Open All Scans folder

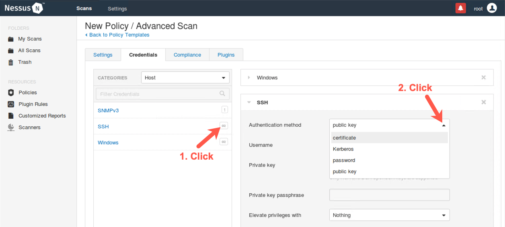(x=29, y=51)
